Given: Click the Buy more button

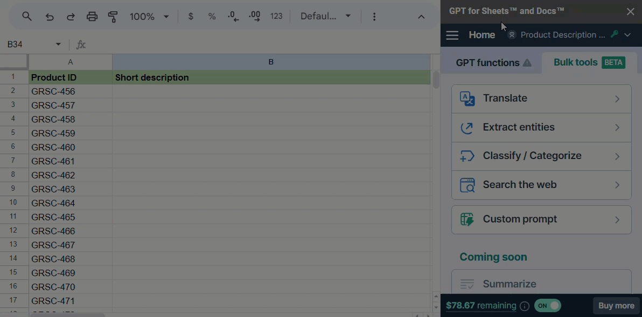Looking at the screenshot, I should pyautogui.click(x=616, y=306).
